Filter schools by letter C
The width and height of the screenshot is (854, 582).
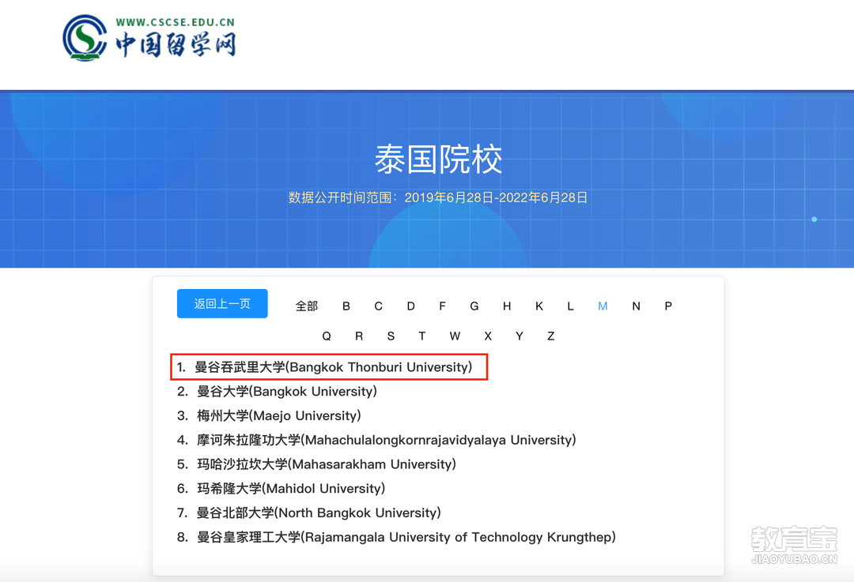(378, 306)
